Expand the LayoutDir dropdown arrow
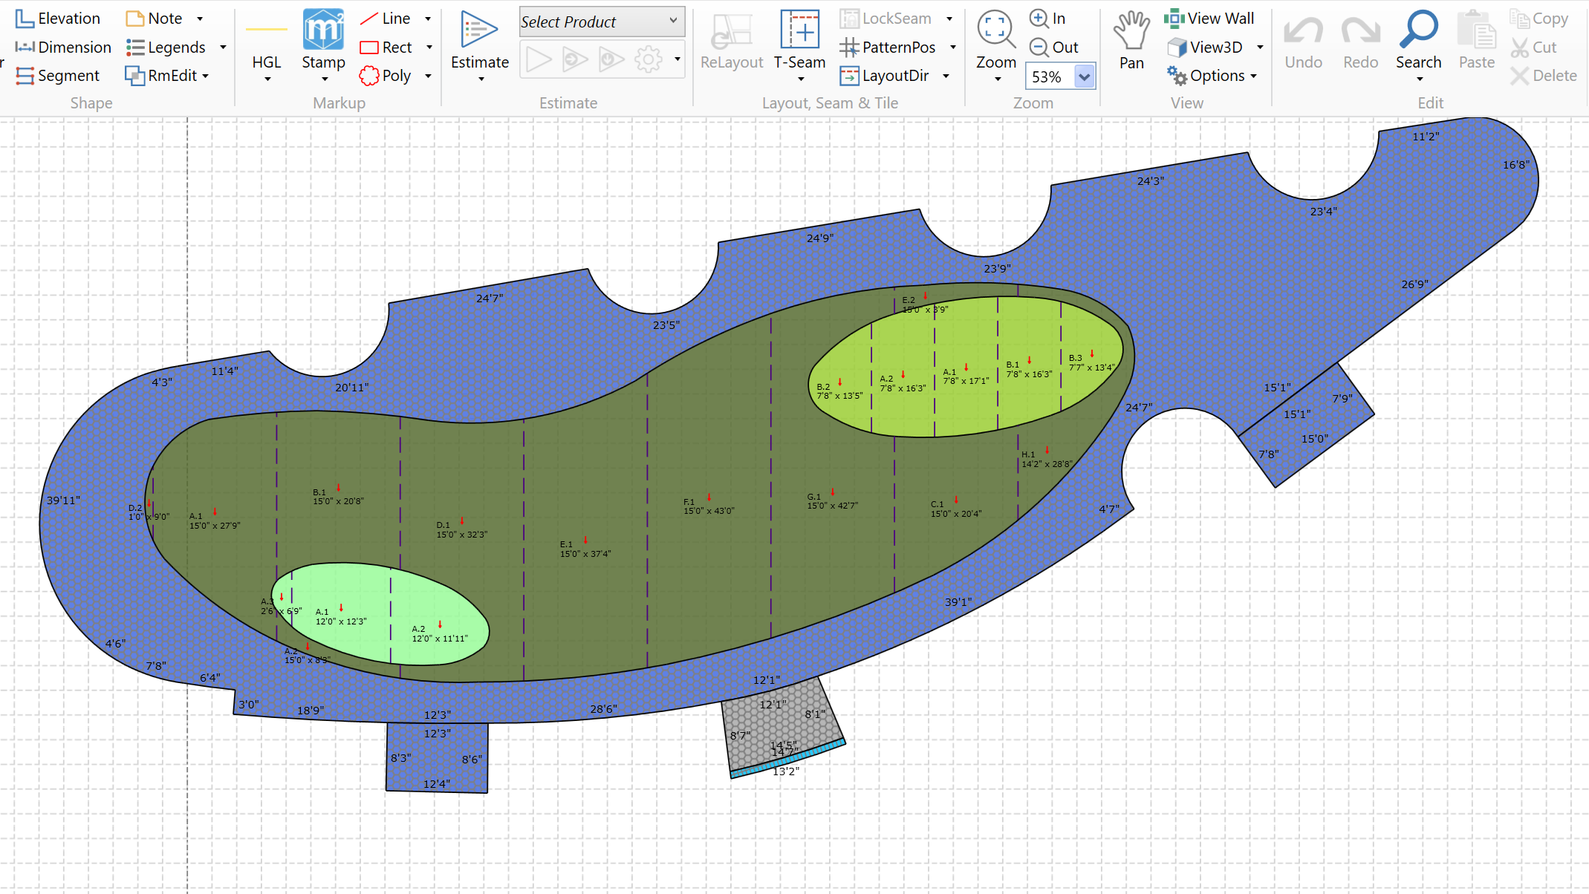 tap(946, 76)
